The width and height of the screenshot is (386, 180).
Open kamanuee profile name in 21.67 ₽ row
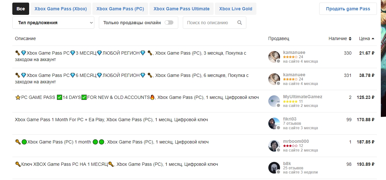click(x=294, y=52)
